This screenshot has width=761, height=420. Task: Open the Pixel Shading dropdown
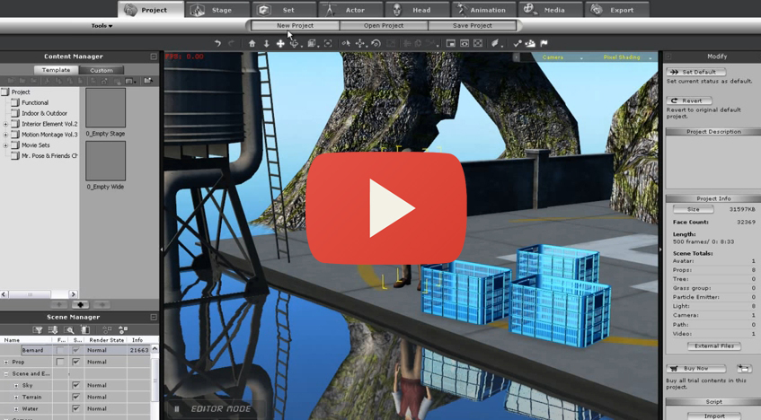[x=625, y=57]
